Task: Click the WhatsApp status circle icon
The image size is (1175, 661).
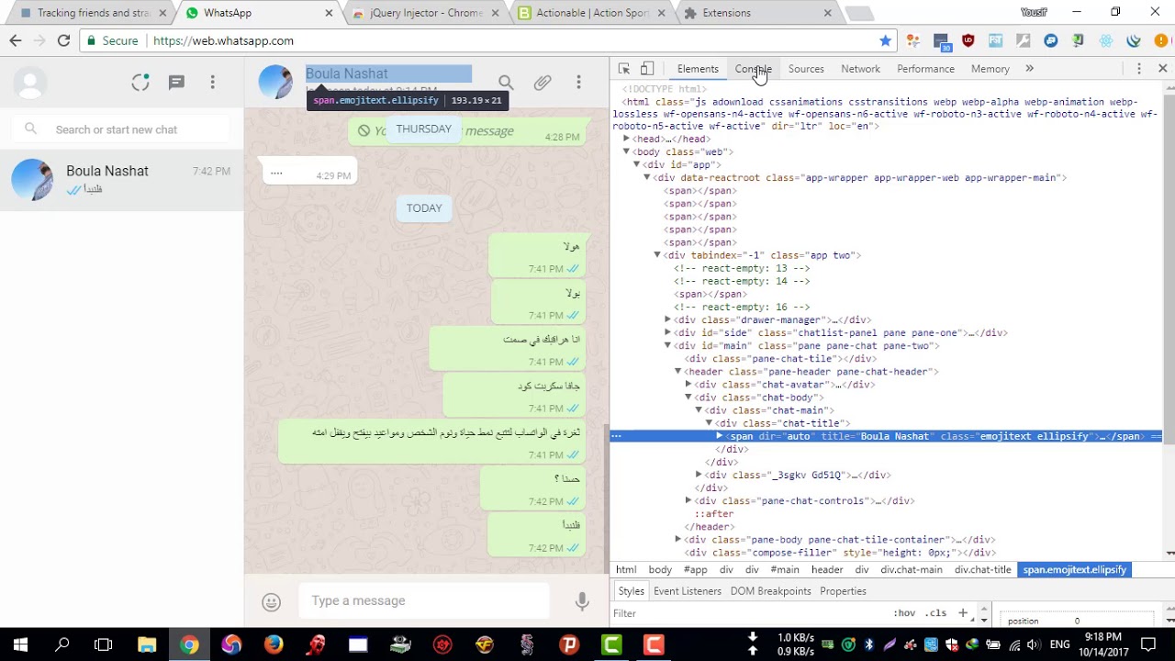Action: tap(140, 83)
